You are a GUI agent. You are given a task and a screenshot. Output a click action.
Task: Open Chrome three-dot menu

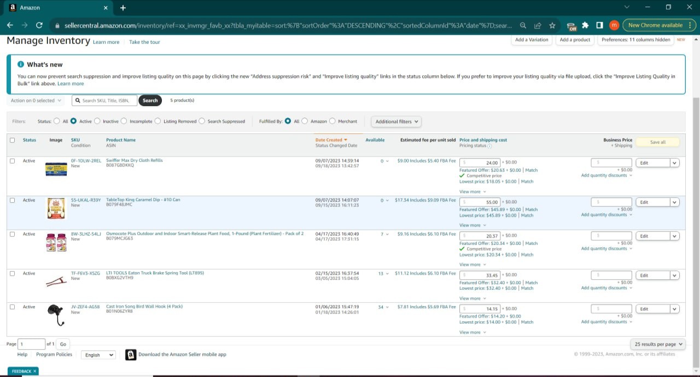click(691, 25)
